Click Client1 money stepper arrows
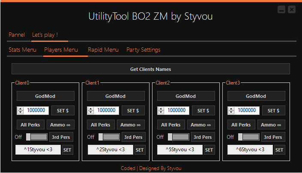 (x=91, y=110)
